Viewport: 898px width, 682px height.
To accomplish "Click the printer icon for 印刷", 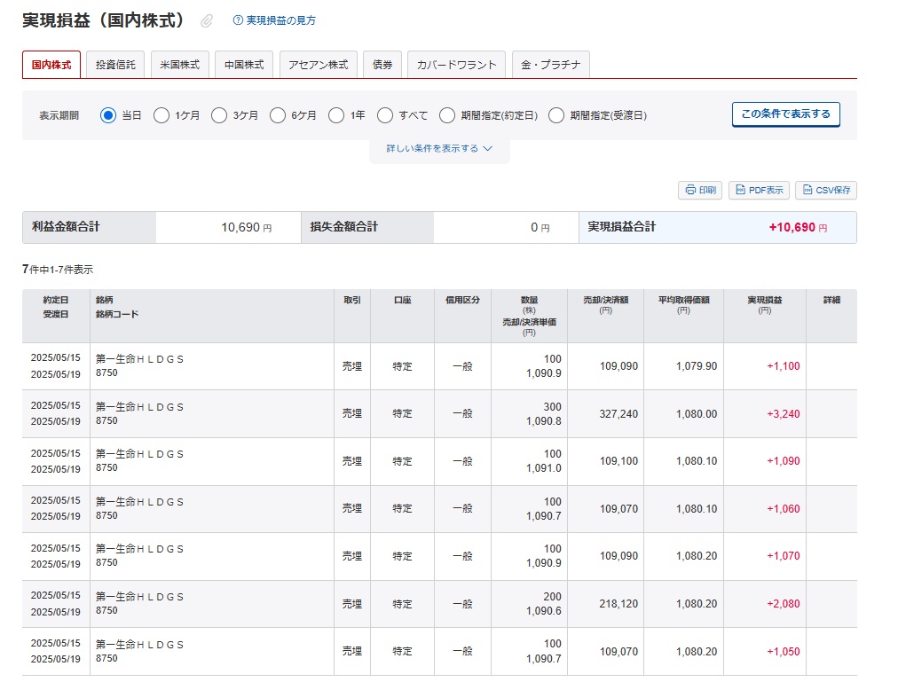I will [x=690, y=190].
